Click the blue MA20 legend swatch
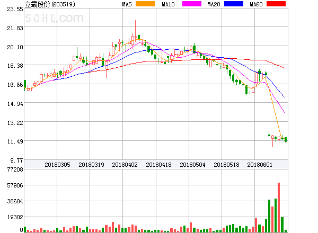318x233 pixels. pos(234,4)
